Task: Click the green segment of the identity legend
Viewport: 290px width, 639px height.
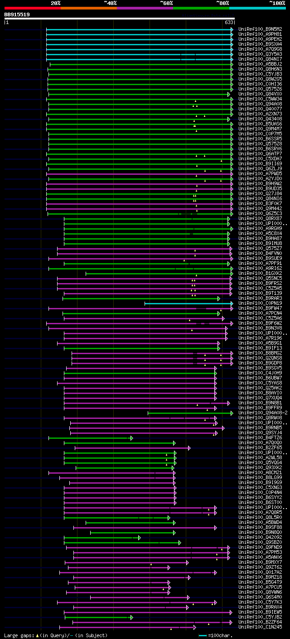Action: (x=201, y=8)
